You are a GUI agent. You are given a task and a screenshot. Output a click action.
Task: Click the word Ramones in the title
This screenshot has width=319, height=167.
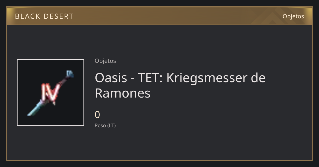tap(123, 93)
